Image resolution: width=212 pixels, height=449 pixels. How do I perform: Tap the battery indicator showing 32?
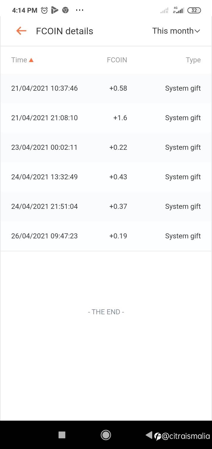pos(194,10)
